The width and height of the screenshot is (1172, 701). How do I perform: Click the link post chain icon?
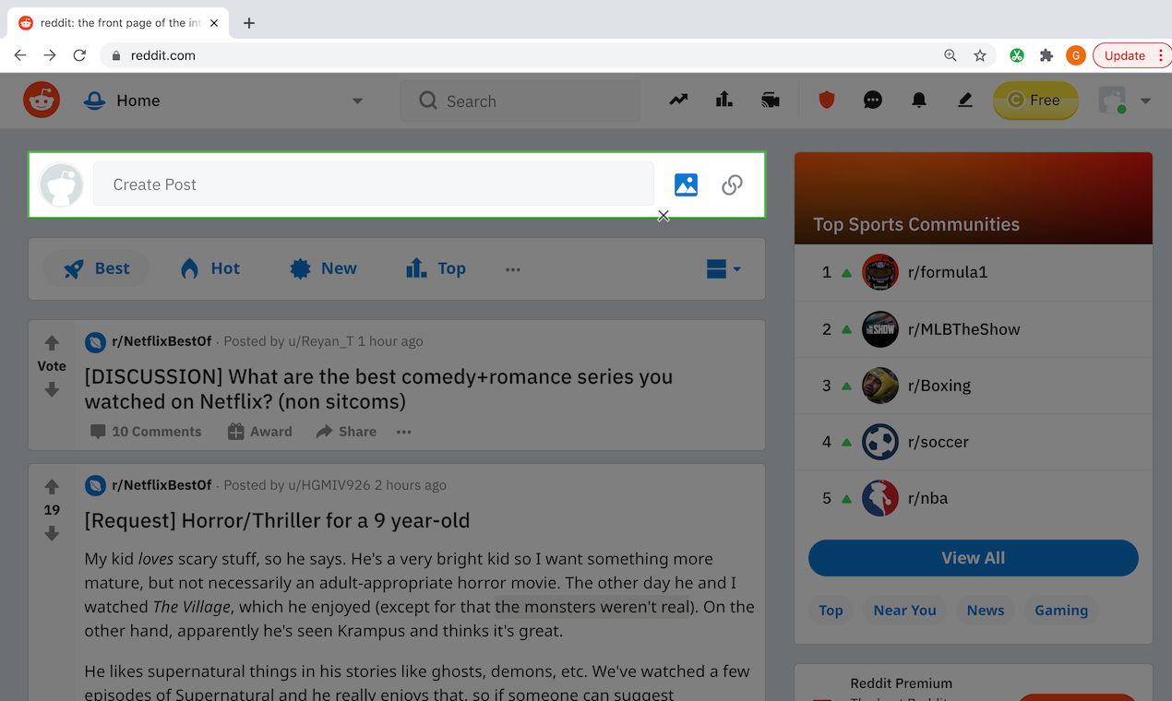click(x=732, y=184)
